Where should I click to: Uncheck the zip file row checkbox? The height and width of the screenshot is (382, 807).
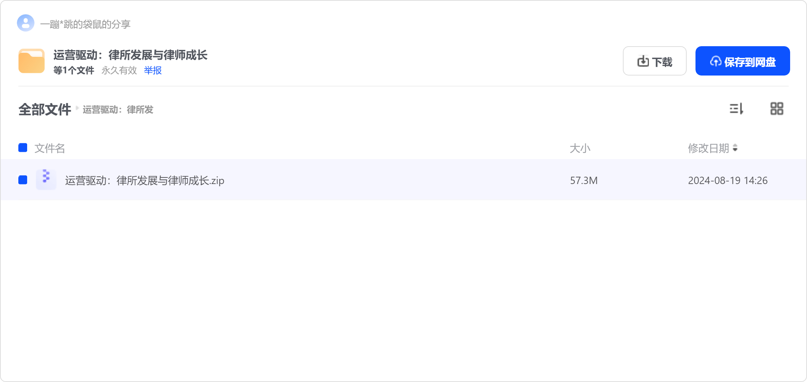[23, 180]
